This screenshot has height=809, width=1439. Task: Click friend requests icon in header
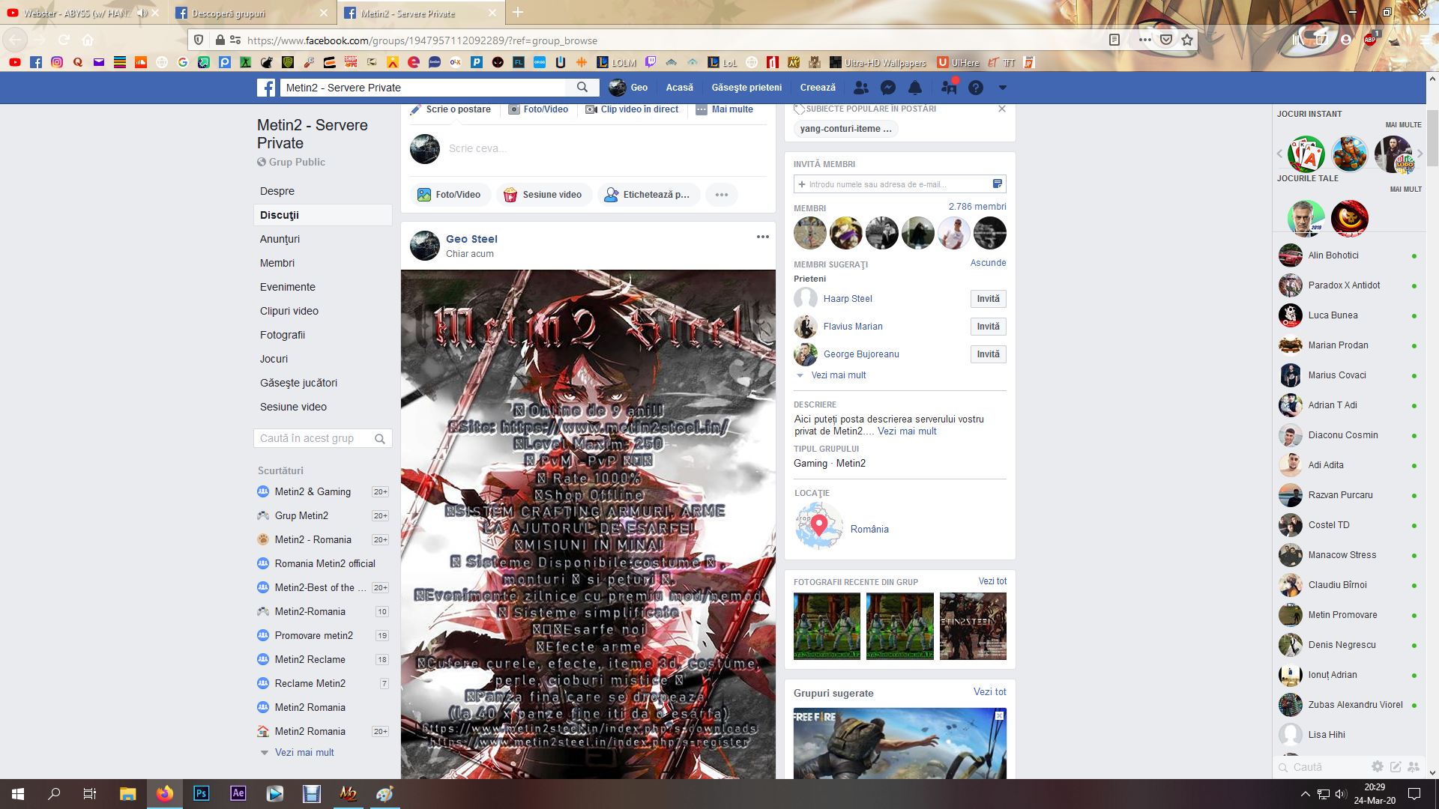pyautogui.click(x=861, y=88)
